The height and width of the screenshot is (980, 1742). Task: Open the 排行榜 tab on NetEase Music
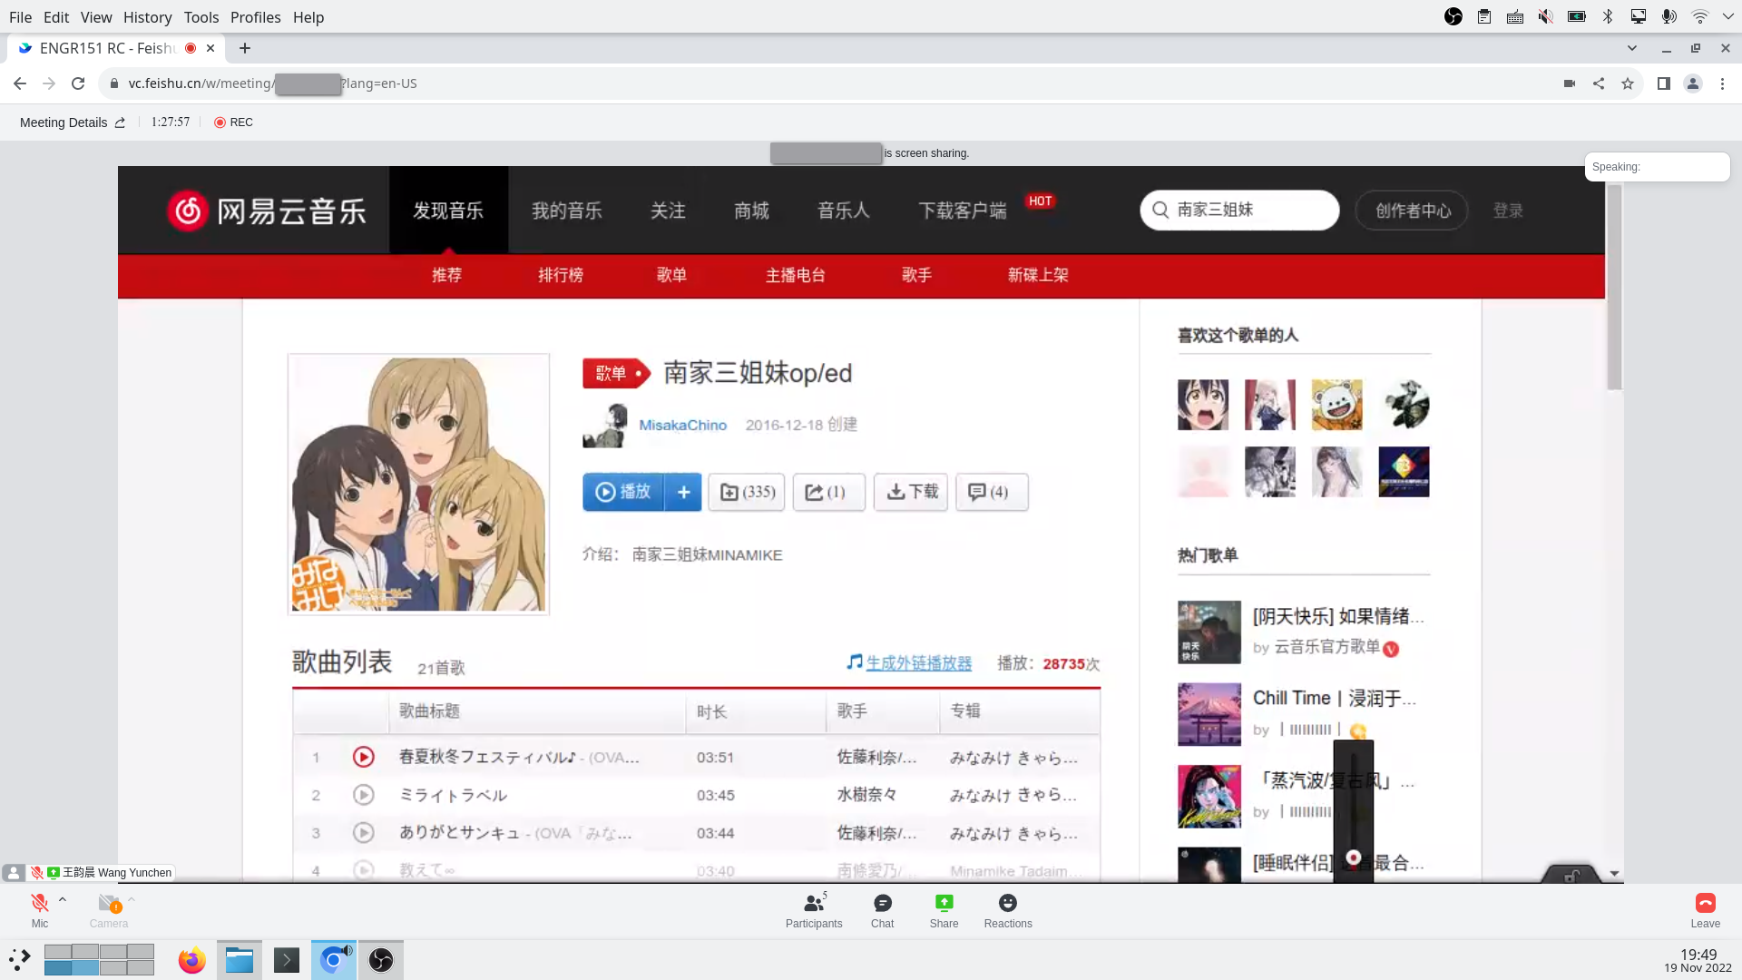tap(559, 274)
